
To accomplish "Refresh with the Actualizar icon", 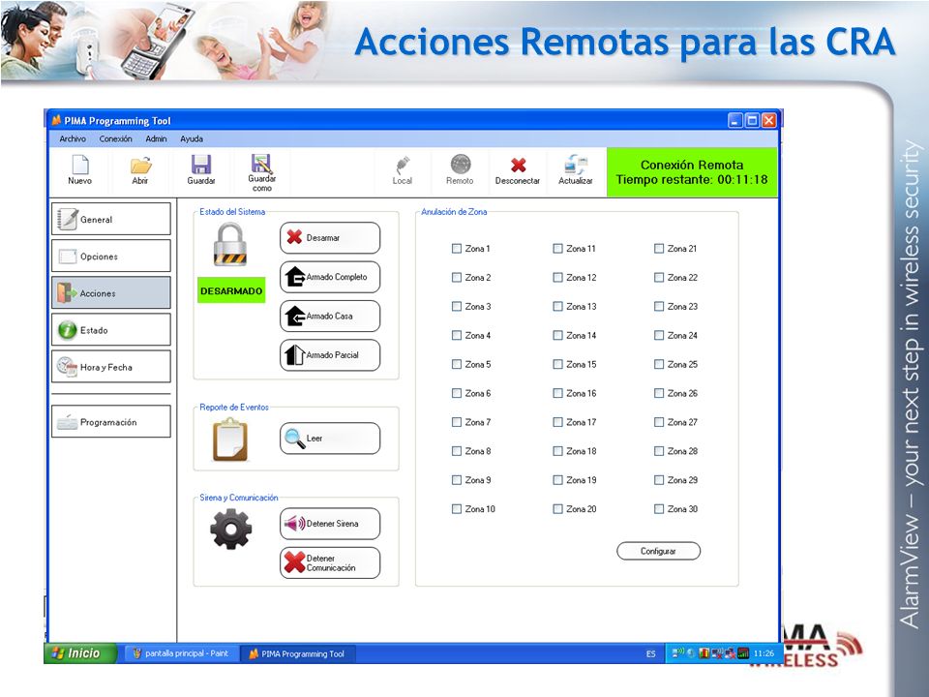I will pos(575,165).
